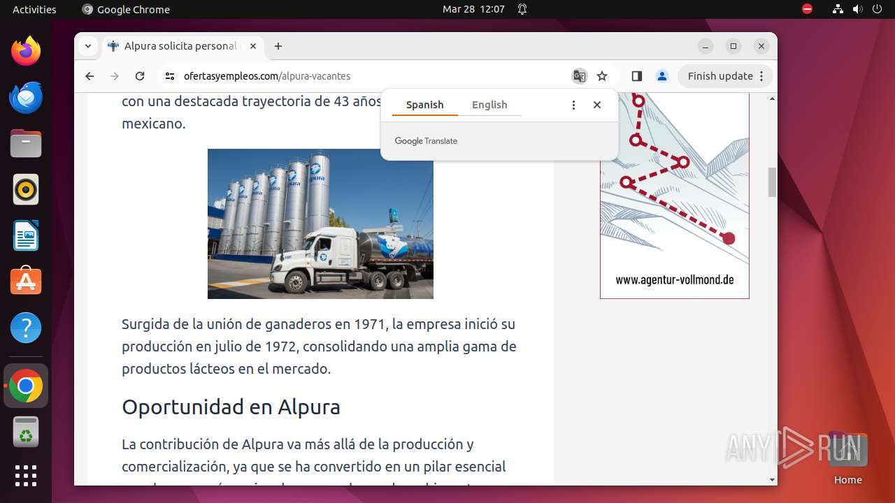Open notifications bell in top bar
The width and height of the screenshot is (895, 503).
[x=522, y=9]
